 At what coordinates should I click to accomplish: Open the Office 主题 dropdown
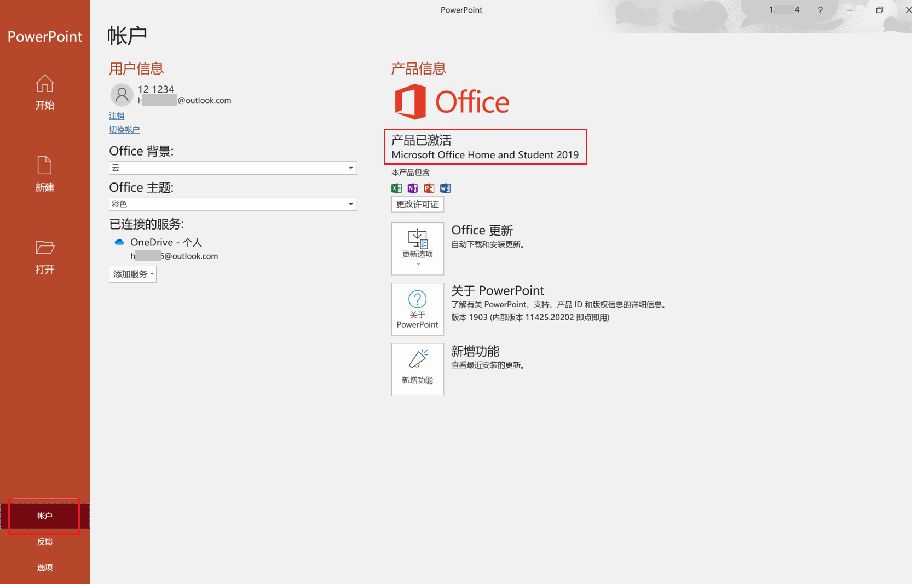(350, 204)
